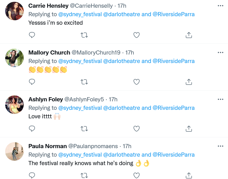Reply to Carrie Hensley's tweet
228x179 pixels.
click(32, 35)
